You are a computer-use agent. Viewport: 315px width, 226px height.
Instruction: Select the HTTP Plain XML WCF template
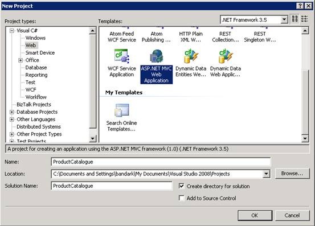[191, 37]
